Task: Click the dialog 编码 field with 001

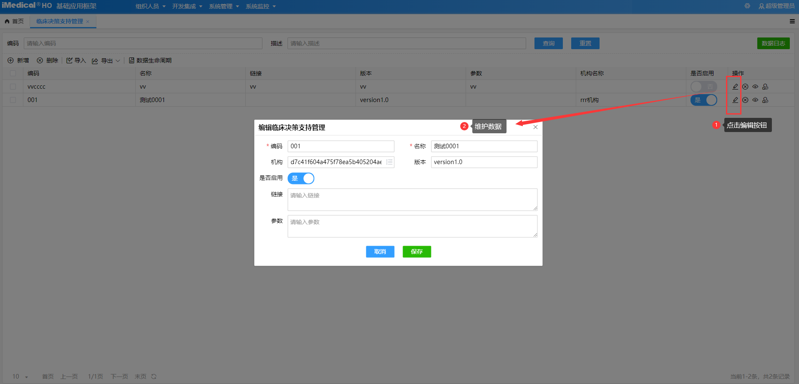Action: coord(340,146)
